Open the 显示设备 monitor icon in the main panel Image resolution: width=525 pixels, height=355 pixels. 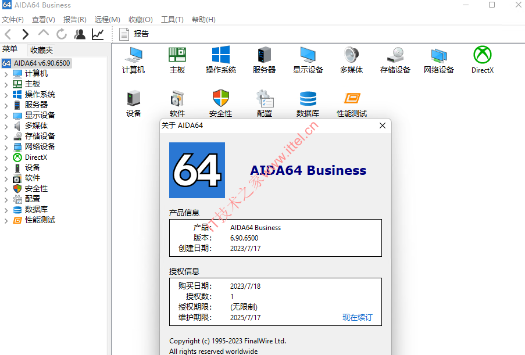click(308, 60)
